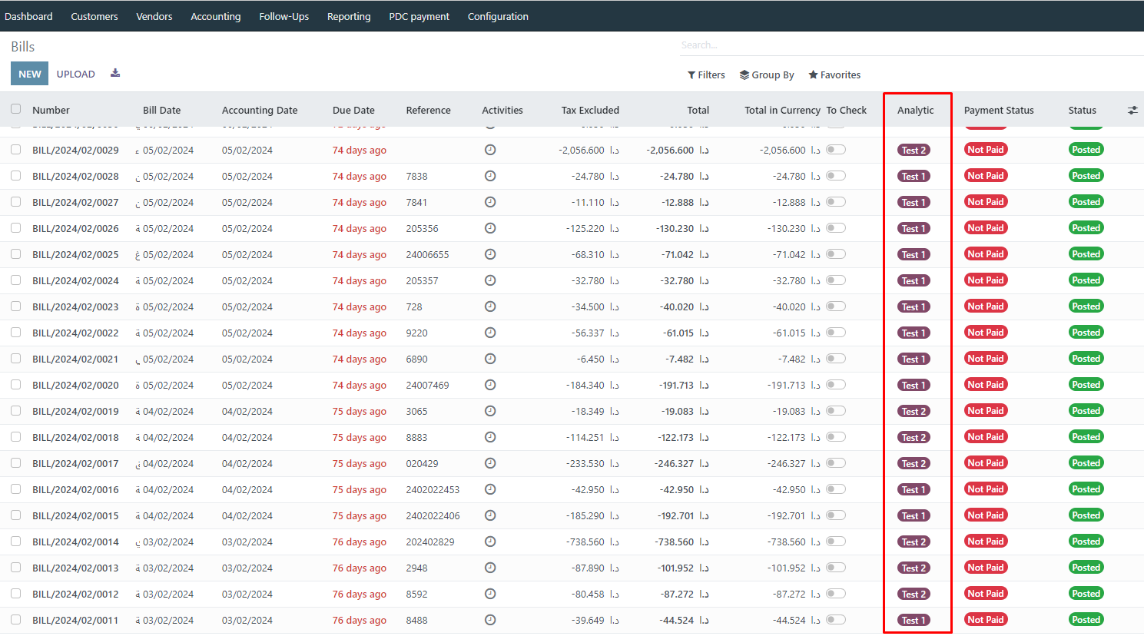Open the Customers menu

[x=95, y=16]
